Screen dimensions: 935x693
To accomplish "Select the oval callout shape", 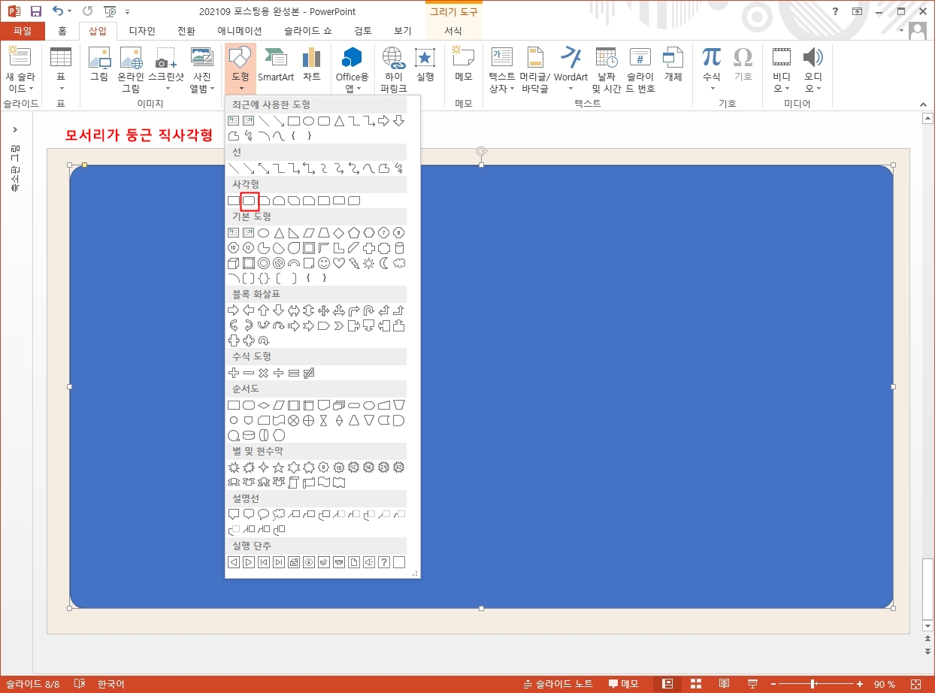I will [264, 514].
